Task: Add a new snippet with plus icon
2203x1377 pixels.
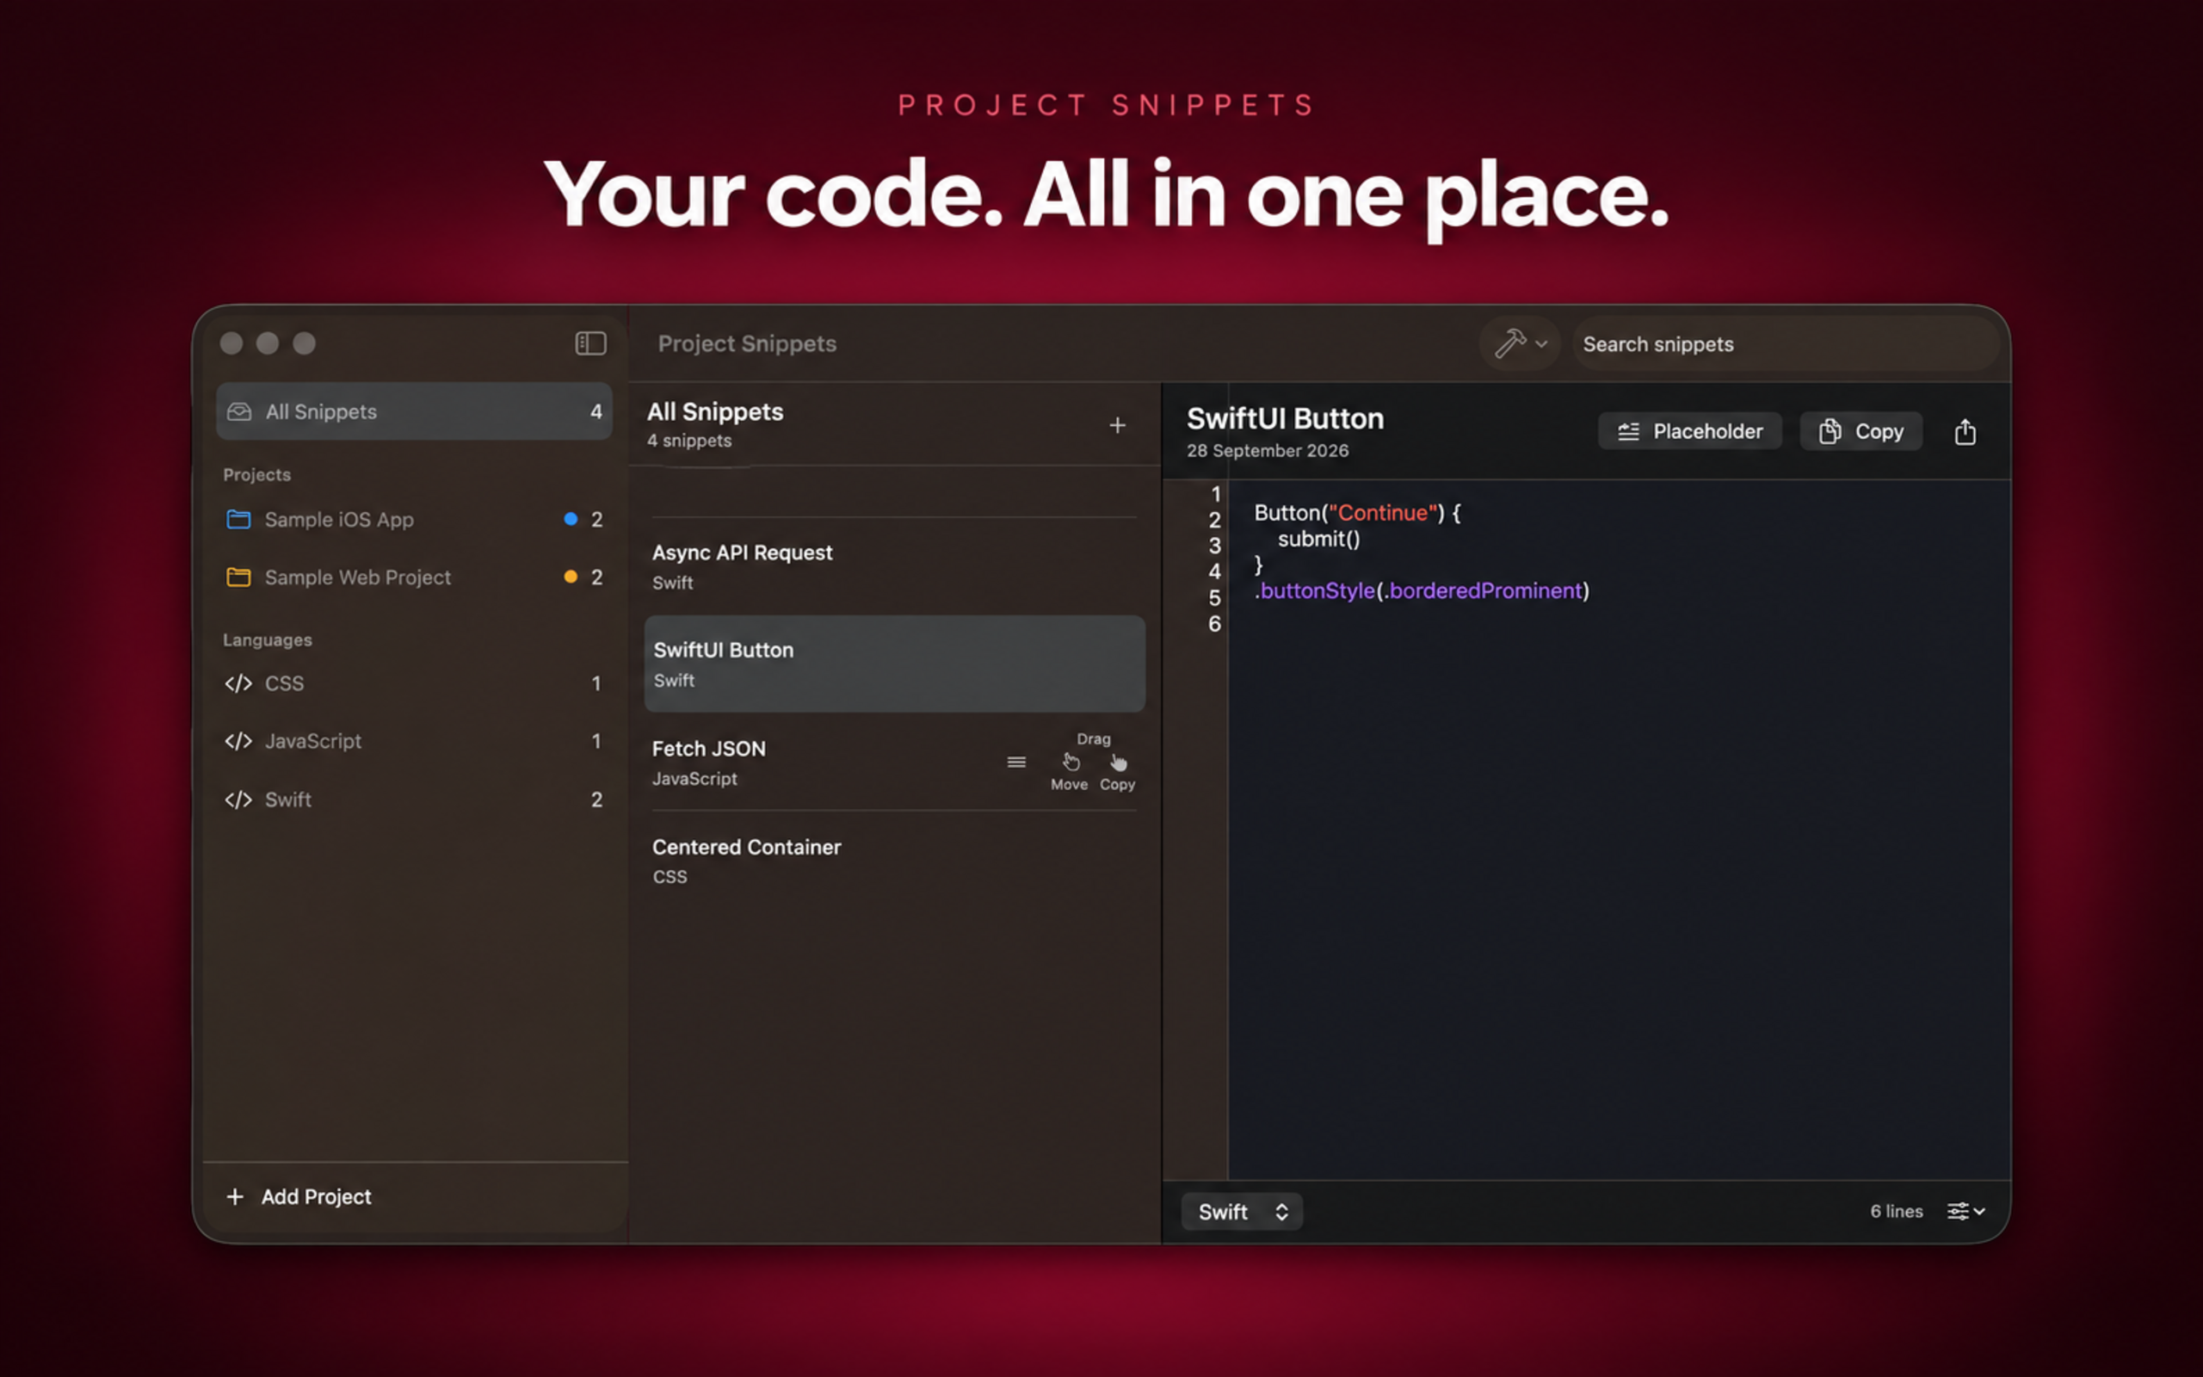Action: pyautogui.click(x=1117, y=425)
